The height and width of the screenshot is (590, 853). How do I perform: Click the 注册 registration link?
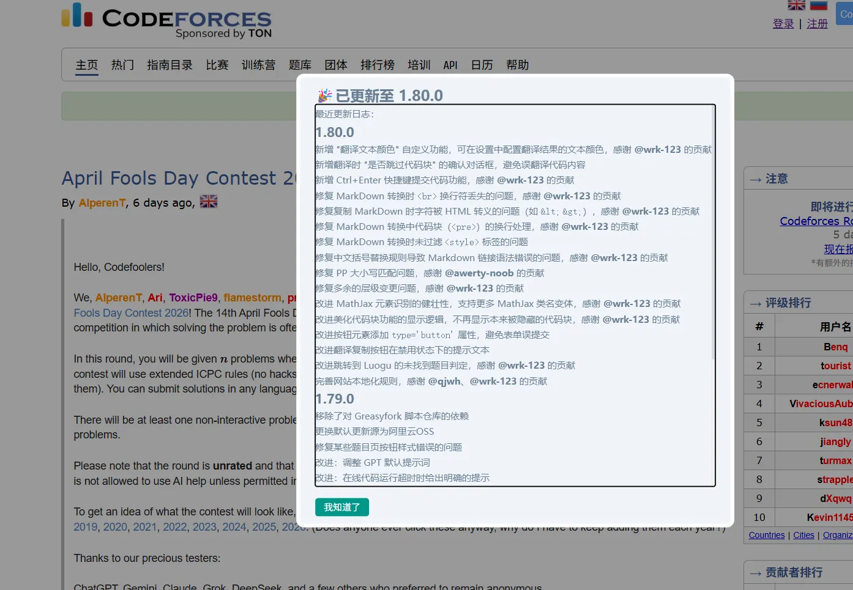click(817, 24)
